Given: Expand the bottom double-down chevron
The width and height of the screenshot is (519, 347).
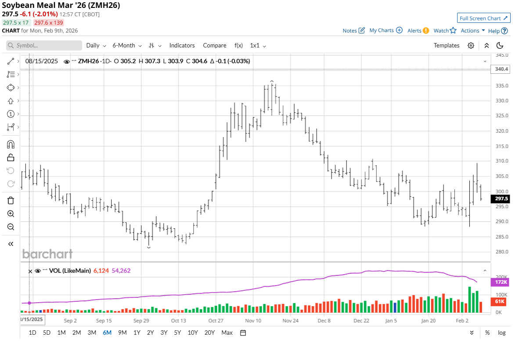Looking at the screenshot, I should (472, 333).
